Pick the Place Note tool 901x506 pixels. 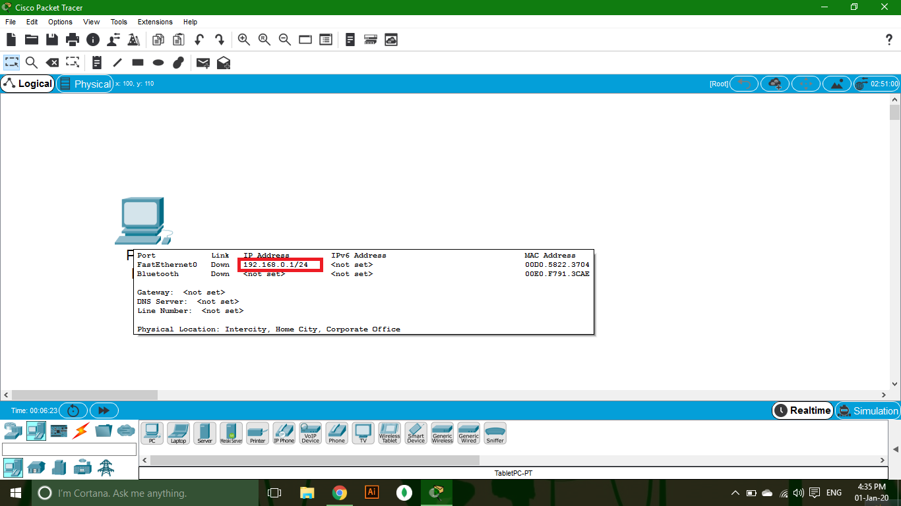tap(97, 63)
